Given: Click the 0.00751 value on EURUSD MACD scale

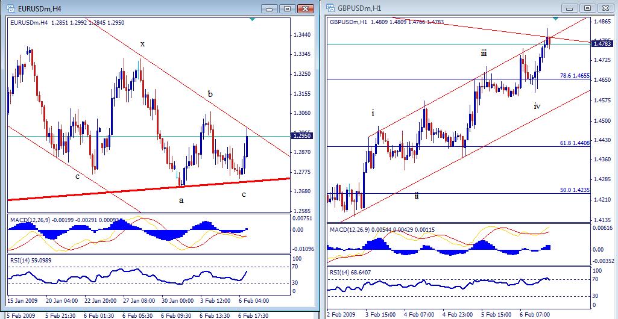Looking at the screenshot, I should (303, 218).
